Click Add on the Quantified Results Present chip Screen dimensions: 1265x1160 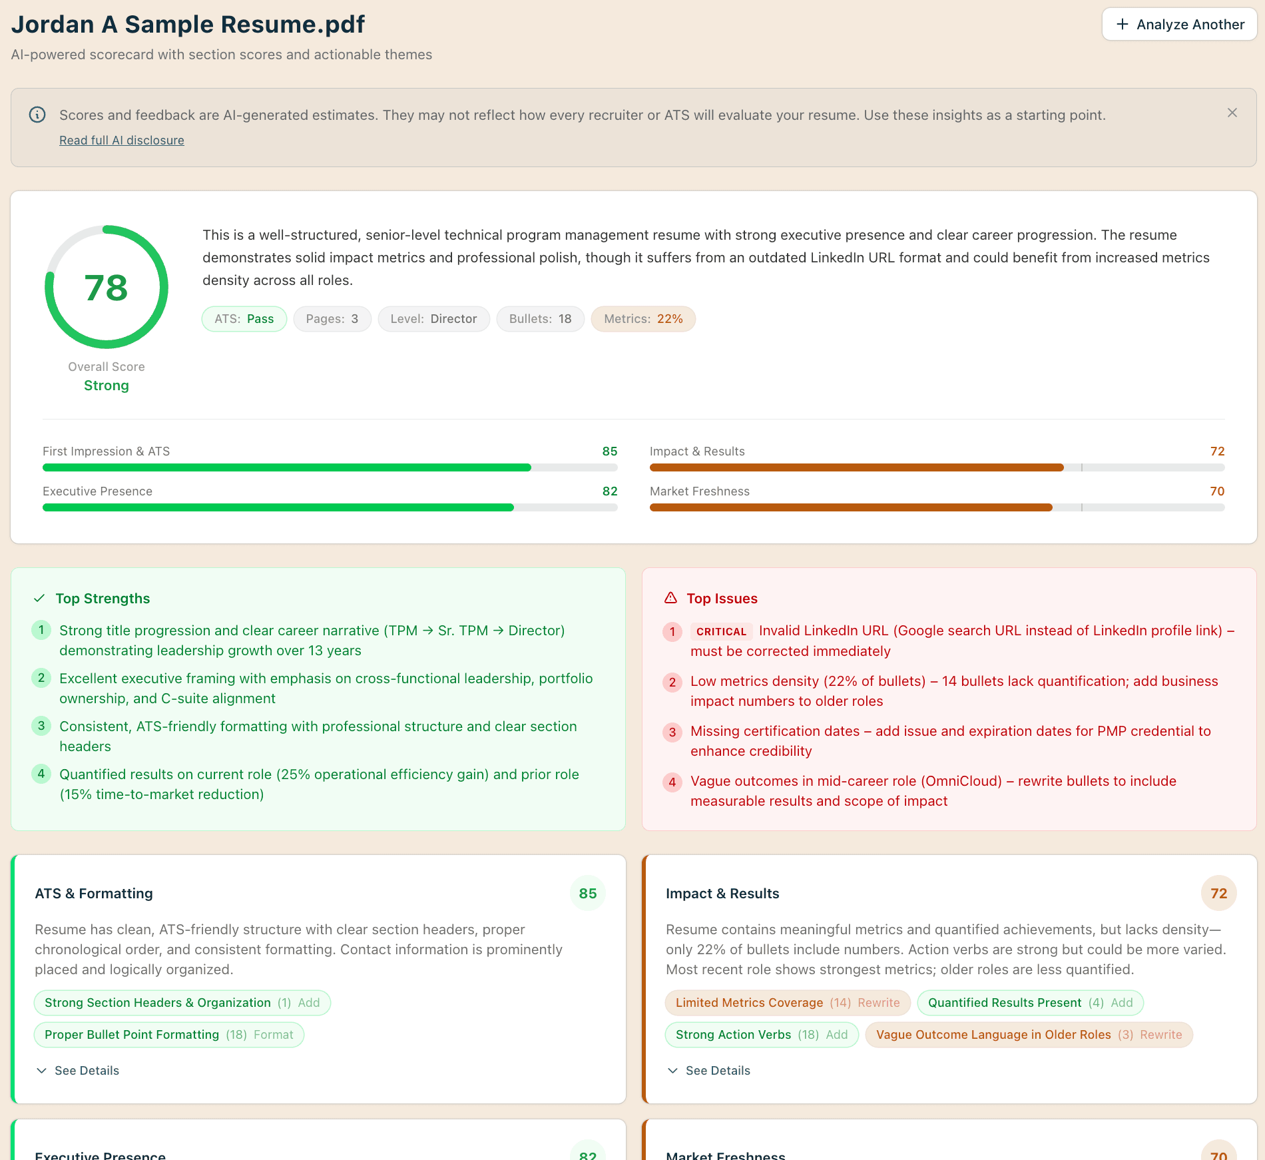click(1122, 1002)
